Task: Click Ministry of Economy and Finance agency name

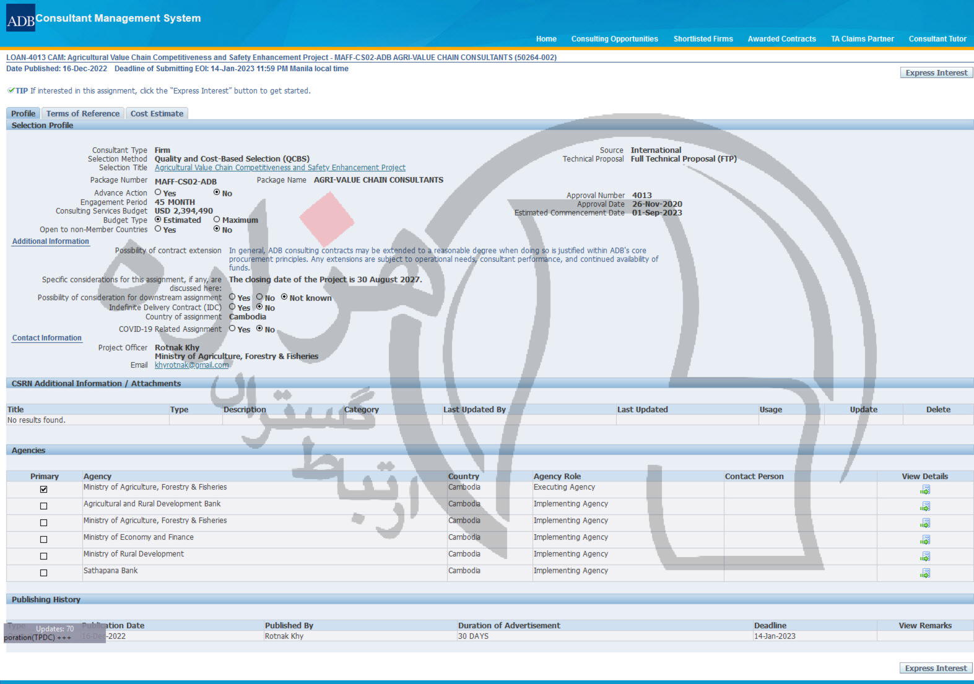Action: tap(139, 537)
